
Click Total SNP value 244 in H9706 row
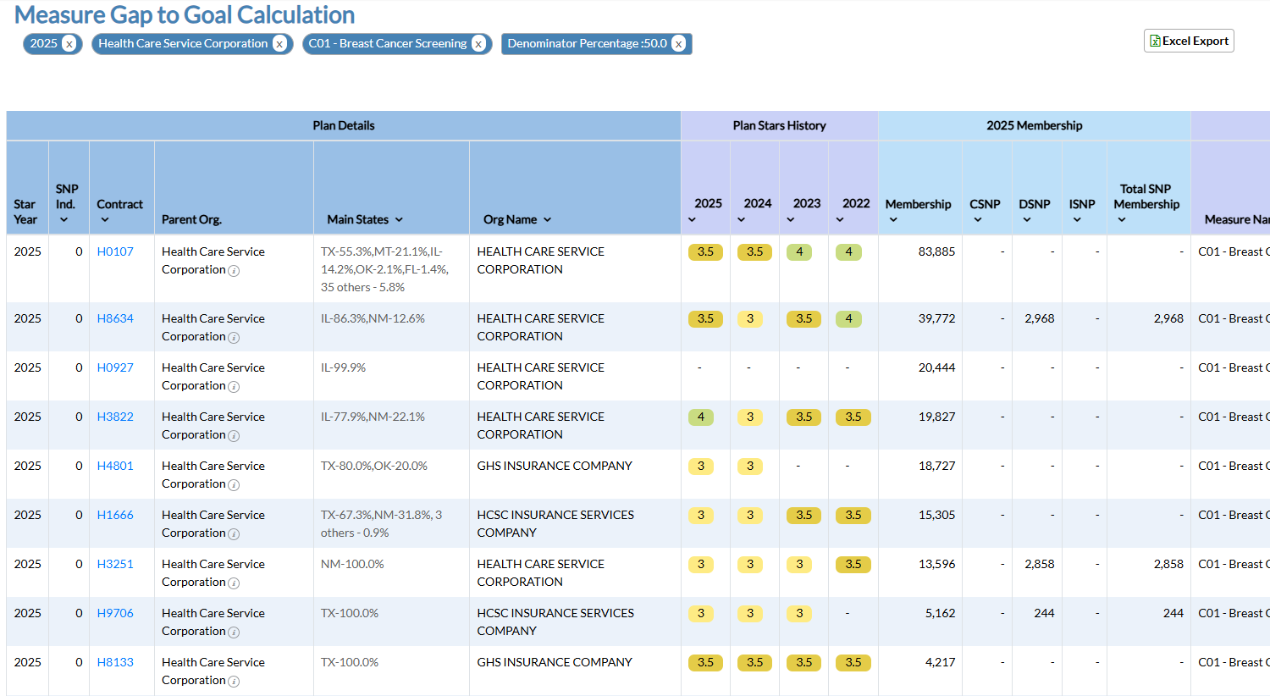[x=1173, y=613]
